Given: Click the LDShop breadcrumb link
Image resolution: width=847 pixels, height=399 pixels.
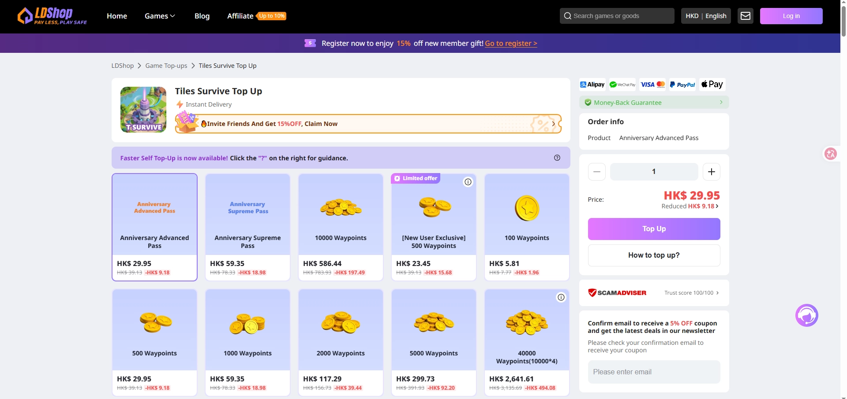Looking at the screenshot, I should pos(123,66).
